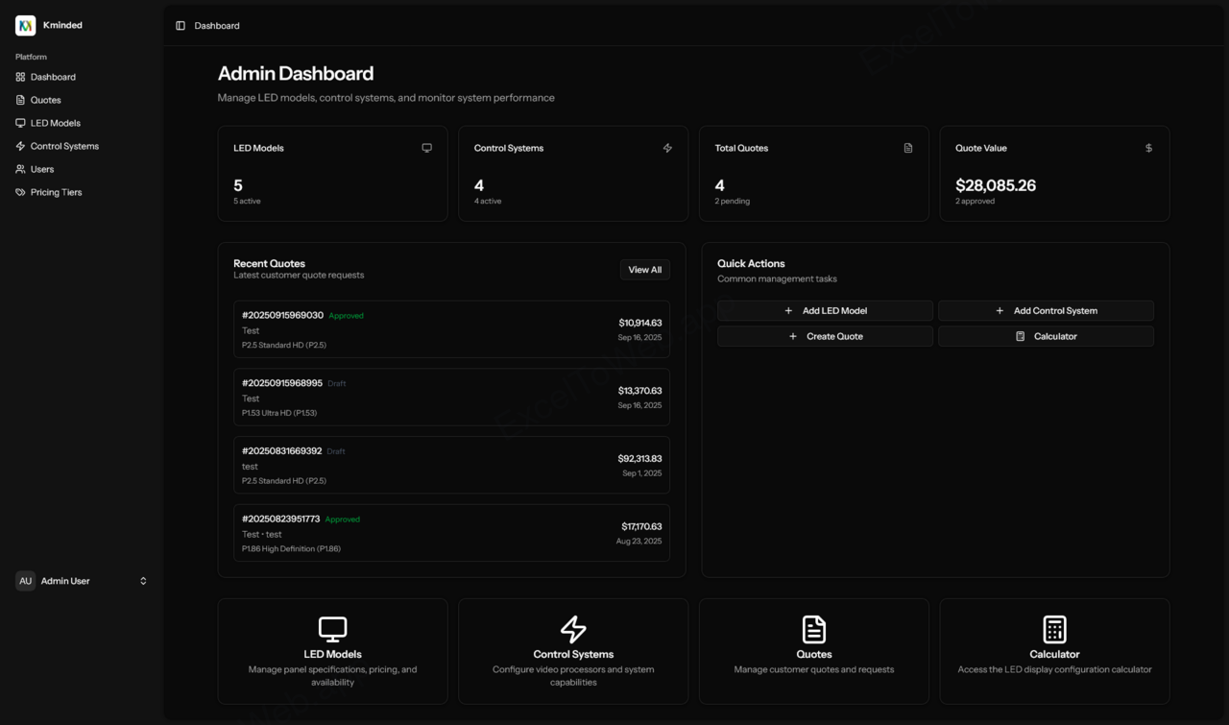The width and height of the screenshot is (1229, 725).
Task: Click the large Quotes document icon
Action: pyautogui.click(x=813, y=630)
